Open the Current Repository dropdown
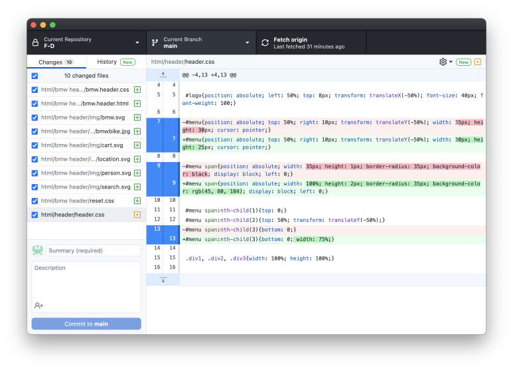Viewport: 513px width, 370px height. (x=87, y=43)
